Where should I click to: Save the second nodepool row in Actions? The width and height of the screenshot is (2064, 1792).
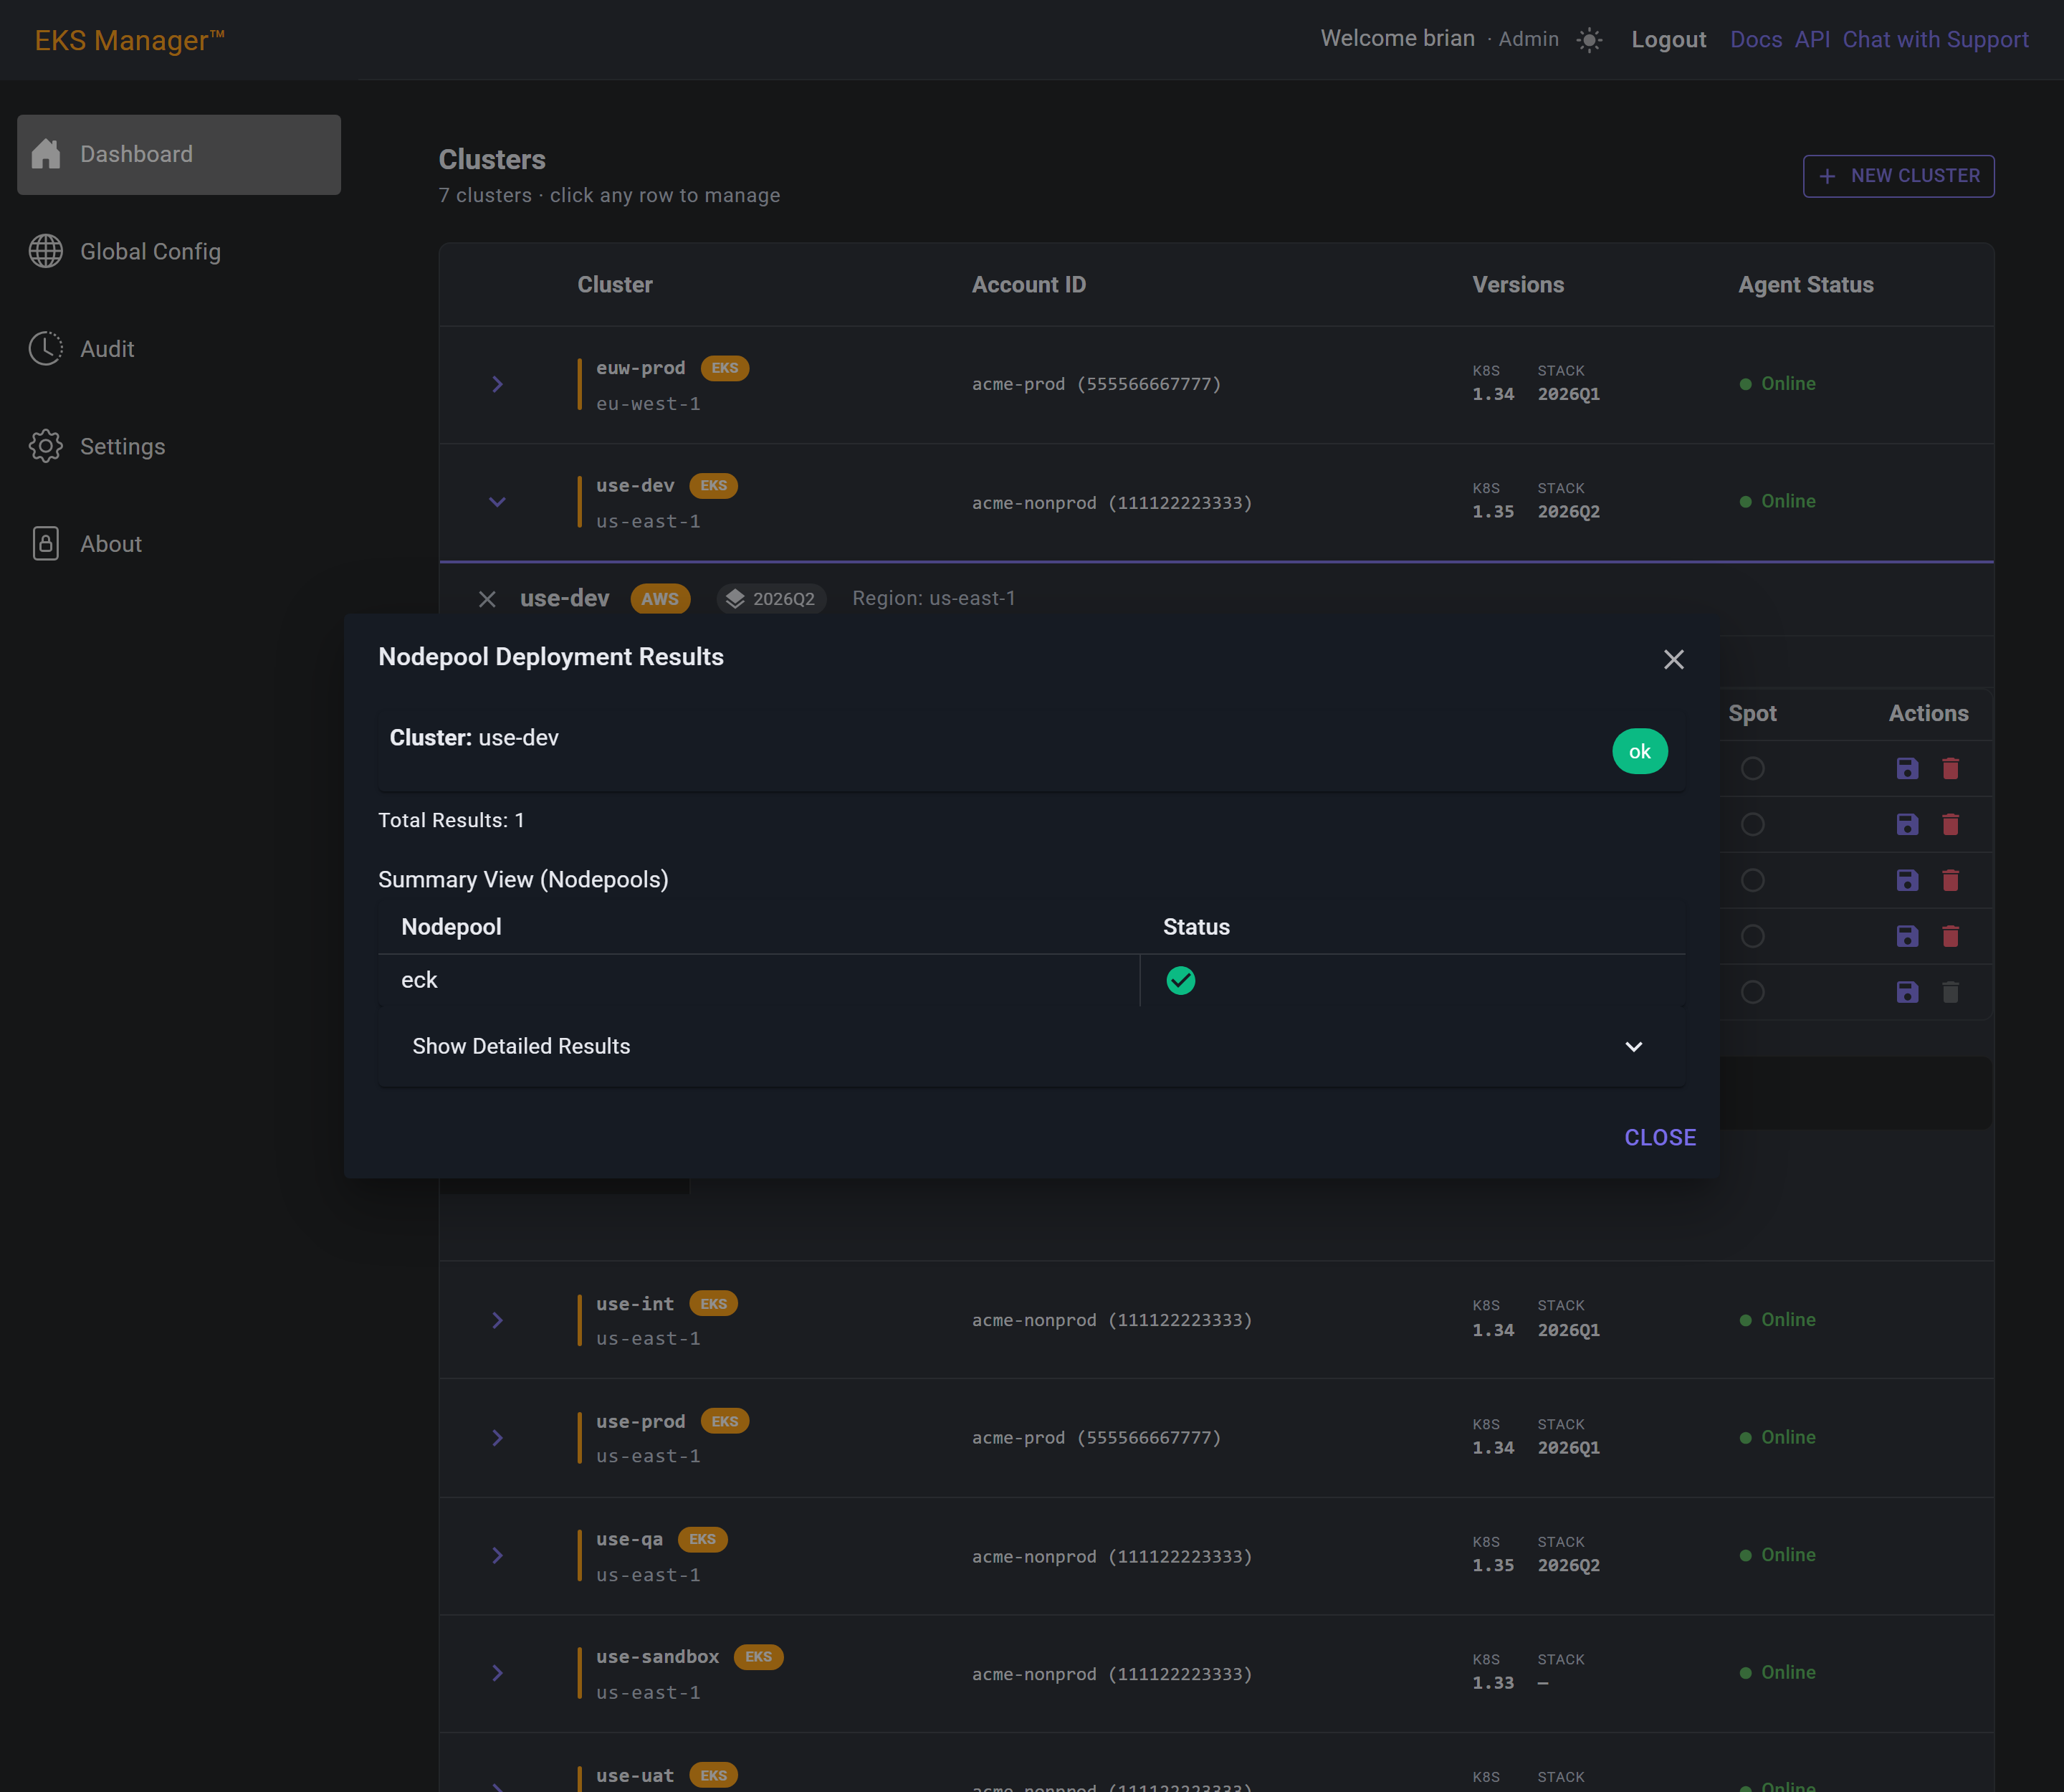coord(1907,824)
